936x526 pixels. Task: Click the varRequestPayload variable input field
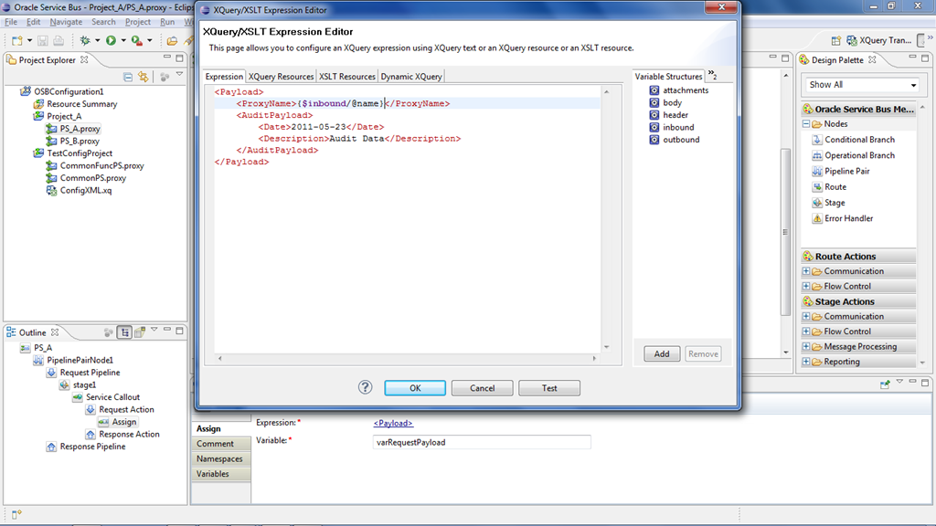(x=481, y=442)
